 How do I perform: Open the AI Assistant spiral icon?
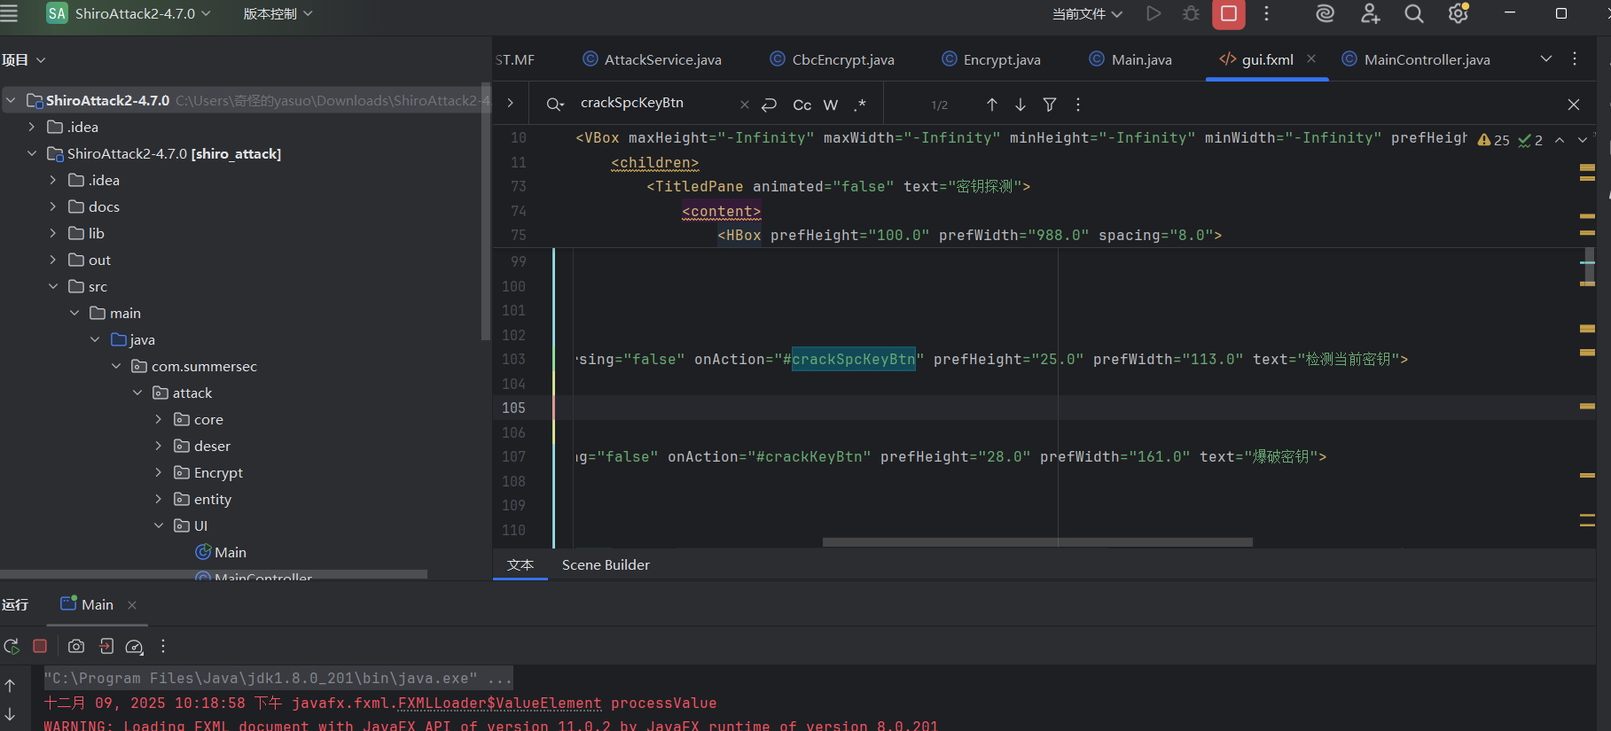pos(1325,14)
